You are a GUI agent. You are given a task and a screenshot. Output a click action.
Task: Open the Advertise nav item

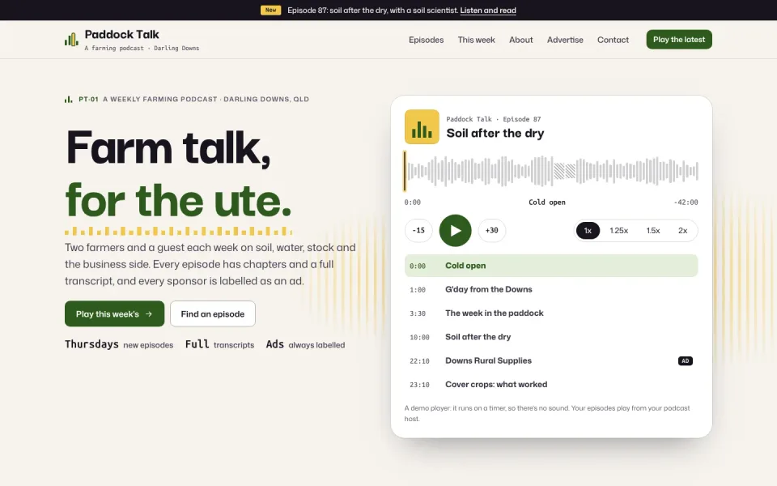tap(565, 40)
